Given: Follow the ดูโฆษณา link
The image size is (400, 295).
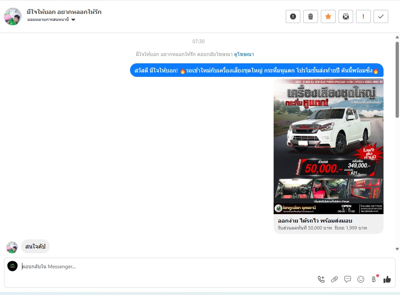Looking at the screenshot, I should (244, 54).
